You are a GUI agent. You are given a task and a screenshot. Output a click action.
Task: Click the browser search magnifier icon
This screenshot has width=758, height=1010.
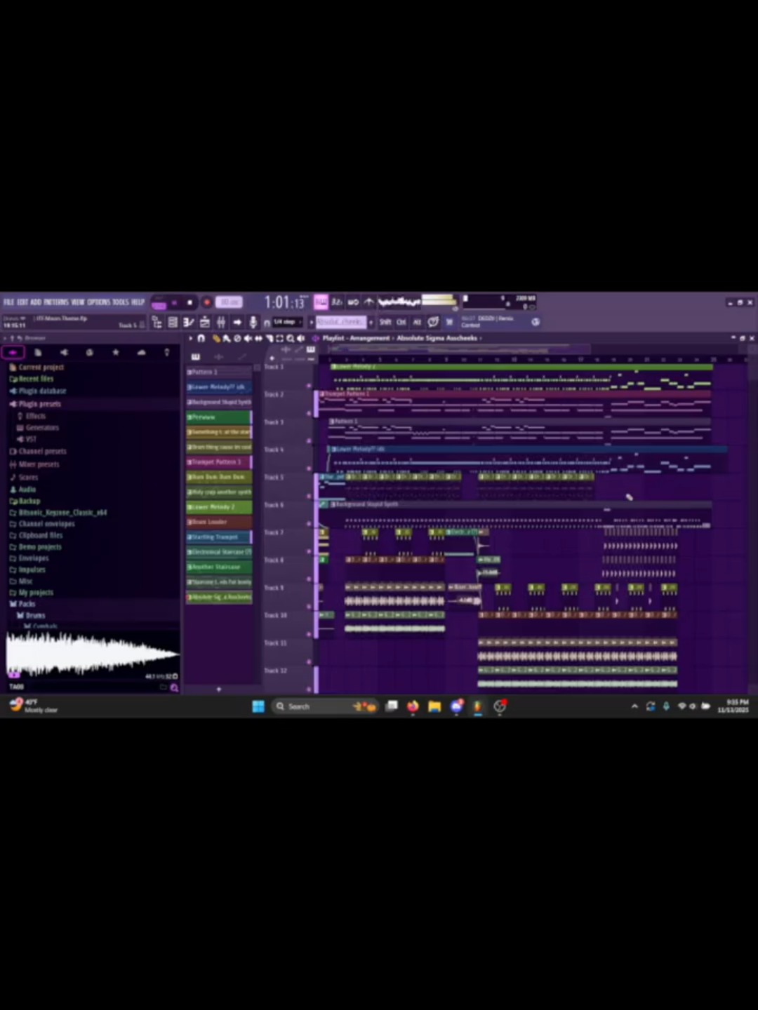pos(174,687)
